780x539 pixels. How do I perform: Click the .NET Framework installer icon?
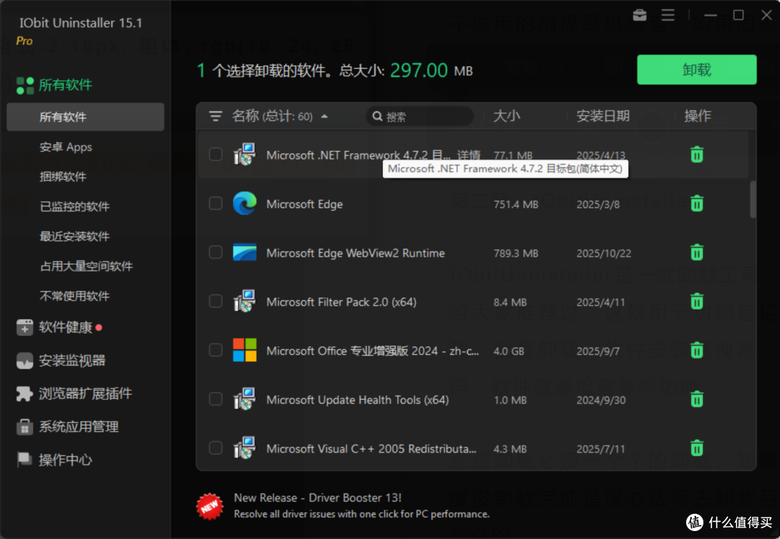click(245, 154)
